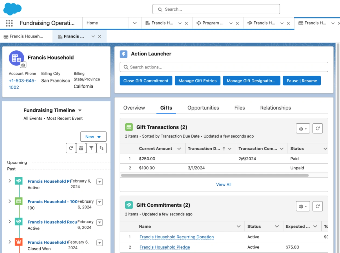Close the handshake Francis H... workspace tab
This screenshot has height=253, width=340.
coord(288,23)
